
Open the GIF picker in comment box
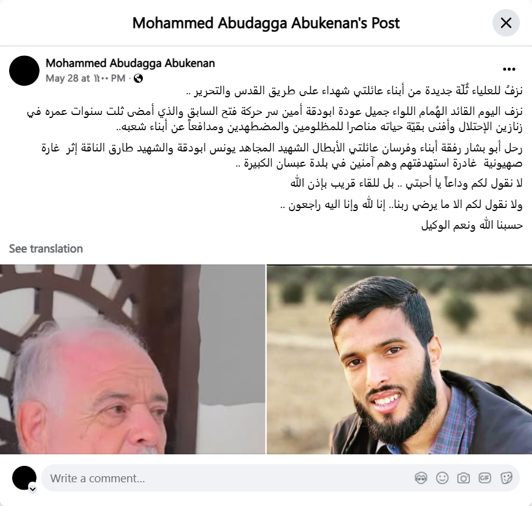tap(485, 478)
